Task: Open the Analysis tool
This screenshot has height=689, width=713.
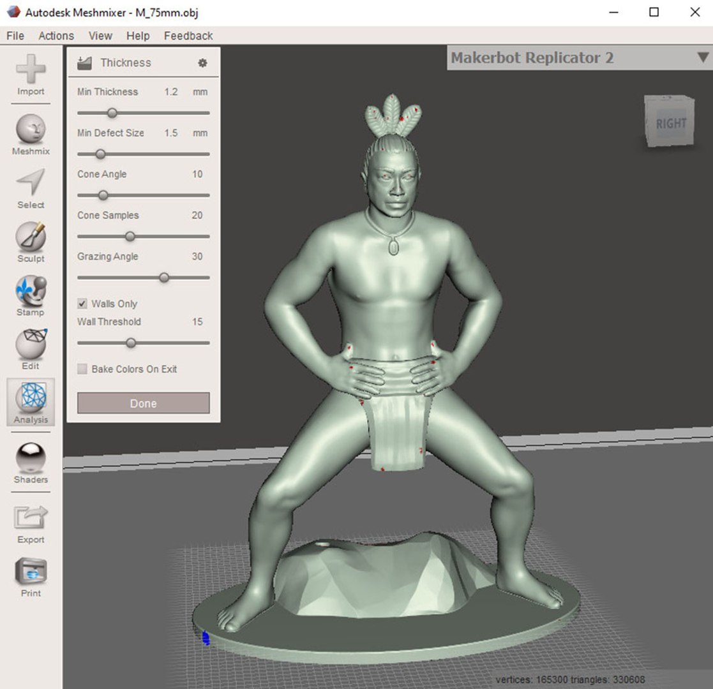Action: (x=31, y=402)
